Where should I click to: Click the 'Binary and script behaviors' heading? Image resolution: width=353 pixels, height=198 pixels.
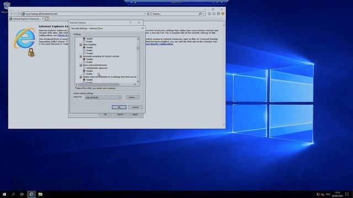[95, 65]
